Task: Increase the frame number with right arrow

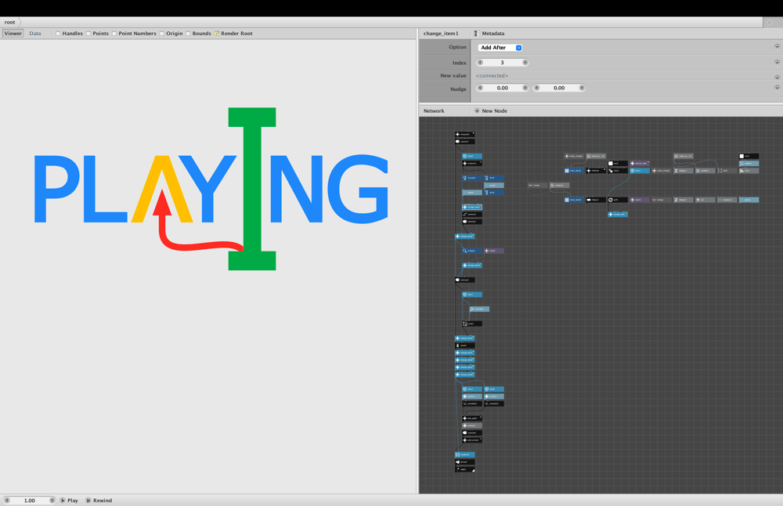Action: click(52, 500)
